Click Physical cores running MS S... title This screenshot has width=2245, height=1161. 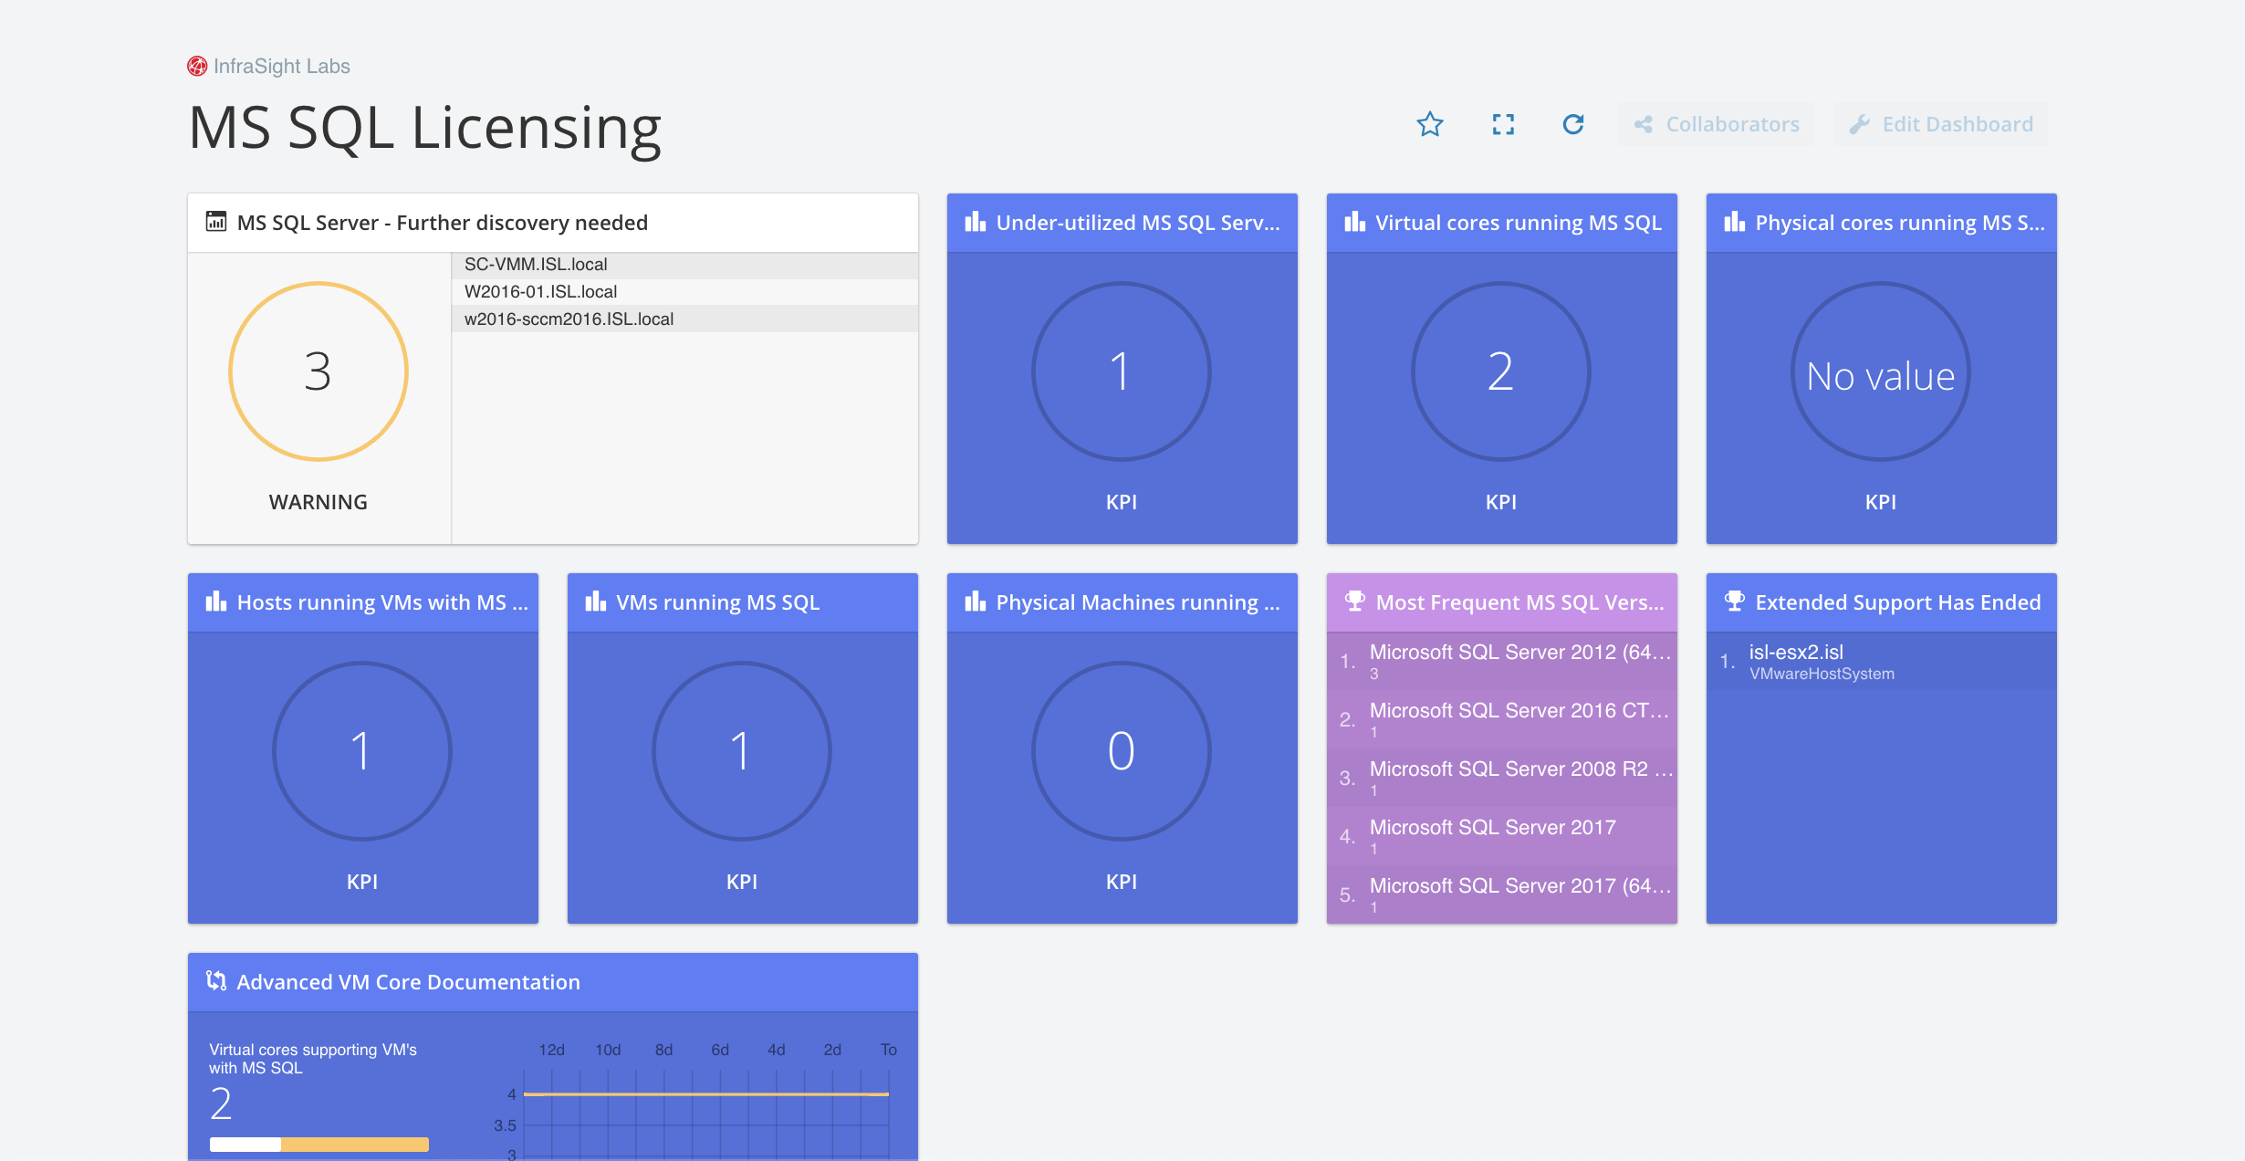1900,223
